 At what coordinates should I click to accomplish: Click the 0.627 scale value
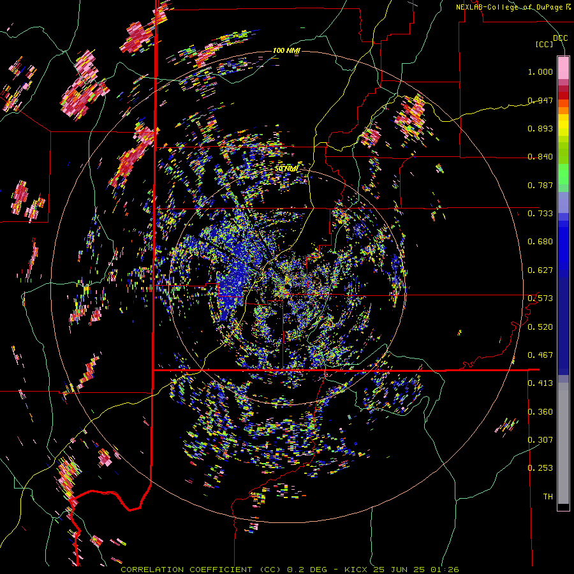[540, 270]
